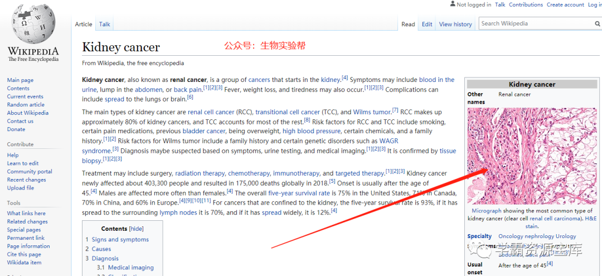Open high blood pressure link
This screenshot has width=602, height=276.
coord(312,131)
